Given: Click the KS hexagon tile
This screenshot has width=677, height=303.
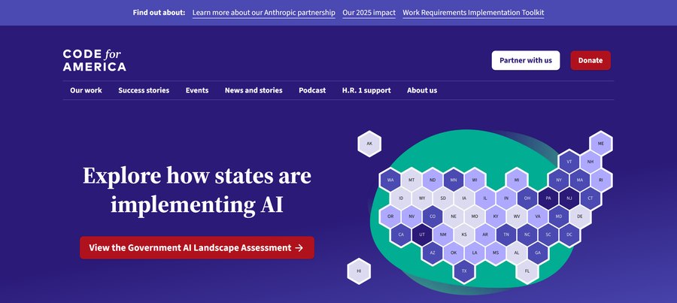Looking at the screenshot, I should (x=464, y=235).
